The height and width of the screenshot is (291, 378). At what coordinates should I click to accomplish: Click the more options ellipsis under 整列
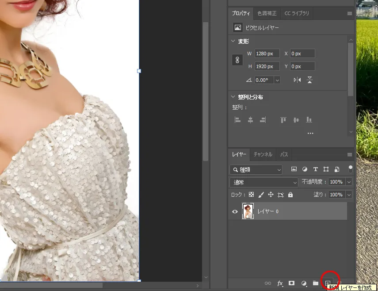[x=310, y=133]
